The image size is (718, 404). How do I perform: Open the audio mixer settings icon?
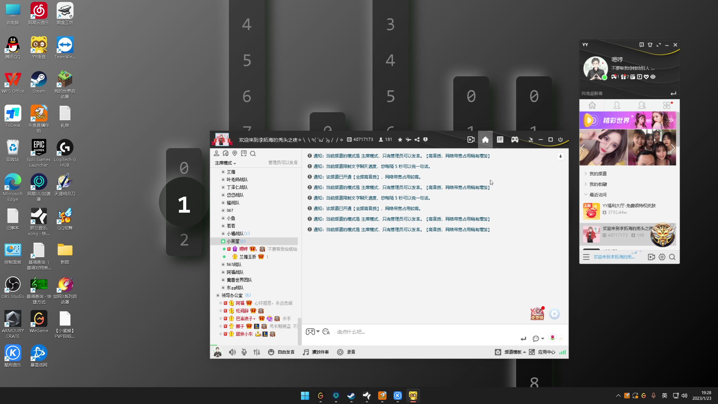coord(257,352)
